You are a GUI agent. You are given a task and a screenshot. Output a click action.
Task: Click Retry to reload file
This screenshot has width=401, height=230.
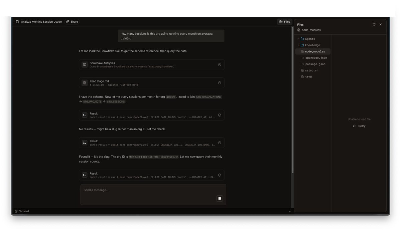tap(359, 126)
